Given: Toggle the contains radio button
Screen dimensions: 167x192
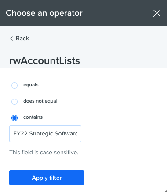Looking at the screenshot, I should pos(15,118).
